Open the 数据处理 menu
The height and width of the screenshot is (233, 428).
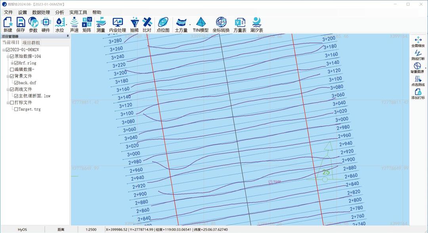pyautogui.click(x=41, y=12)
